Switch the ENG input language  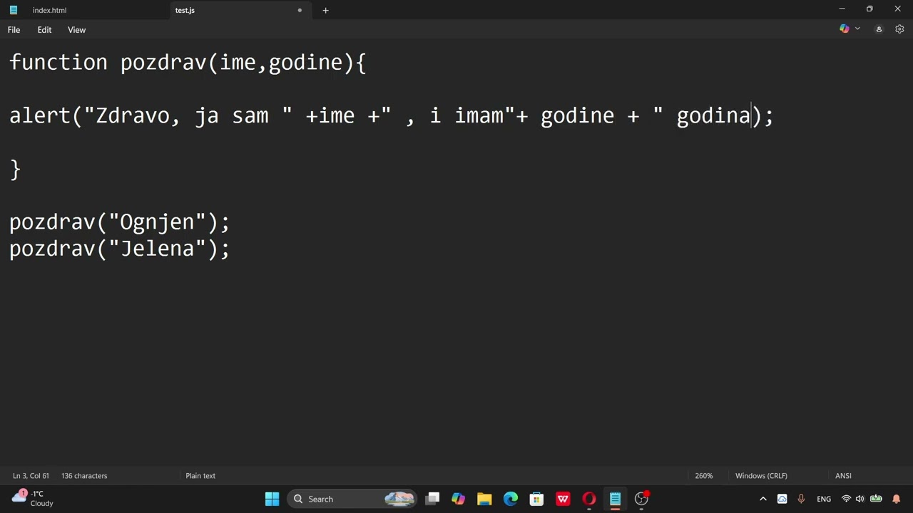824,499
